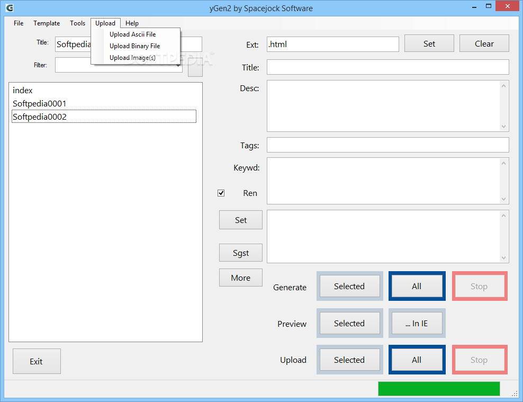Click Desc scrollbar down arrow
This screenshot has height=402, width=523.
click(x=503, y=127)
